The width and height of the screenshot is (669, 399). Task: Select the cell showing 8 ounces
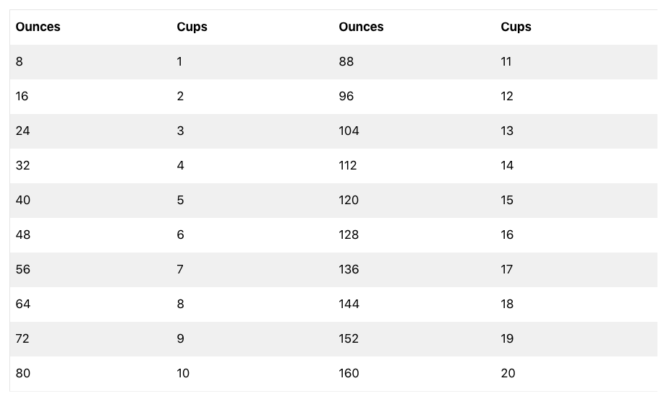coord(20,61)
